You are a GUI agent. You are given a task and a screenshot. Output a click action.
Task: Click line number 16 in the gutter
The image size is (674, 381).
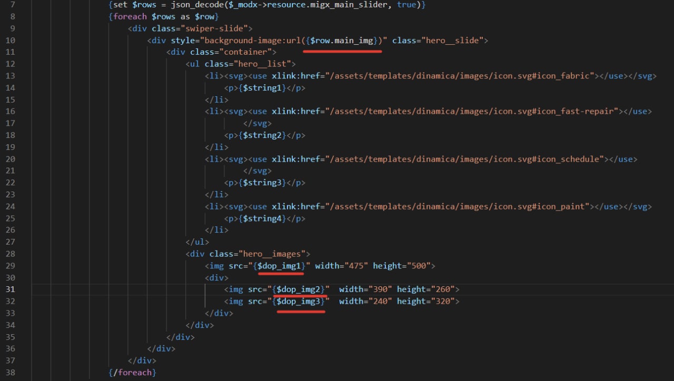11,112
